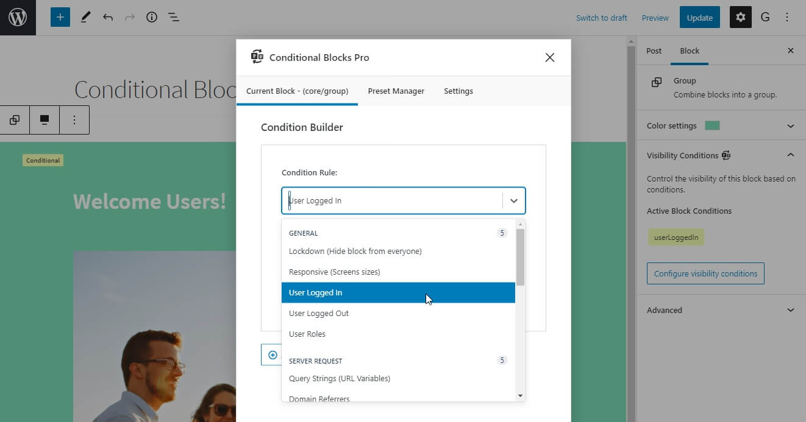
Task: Switch to the Post sidebar tab
Action: tap(654, 51)
